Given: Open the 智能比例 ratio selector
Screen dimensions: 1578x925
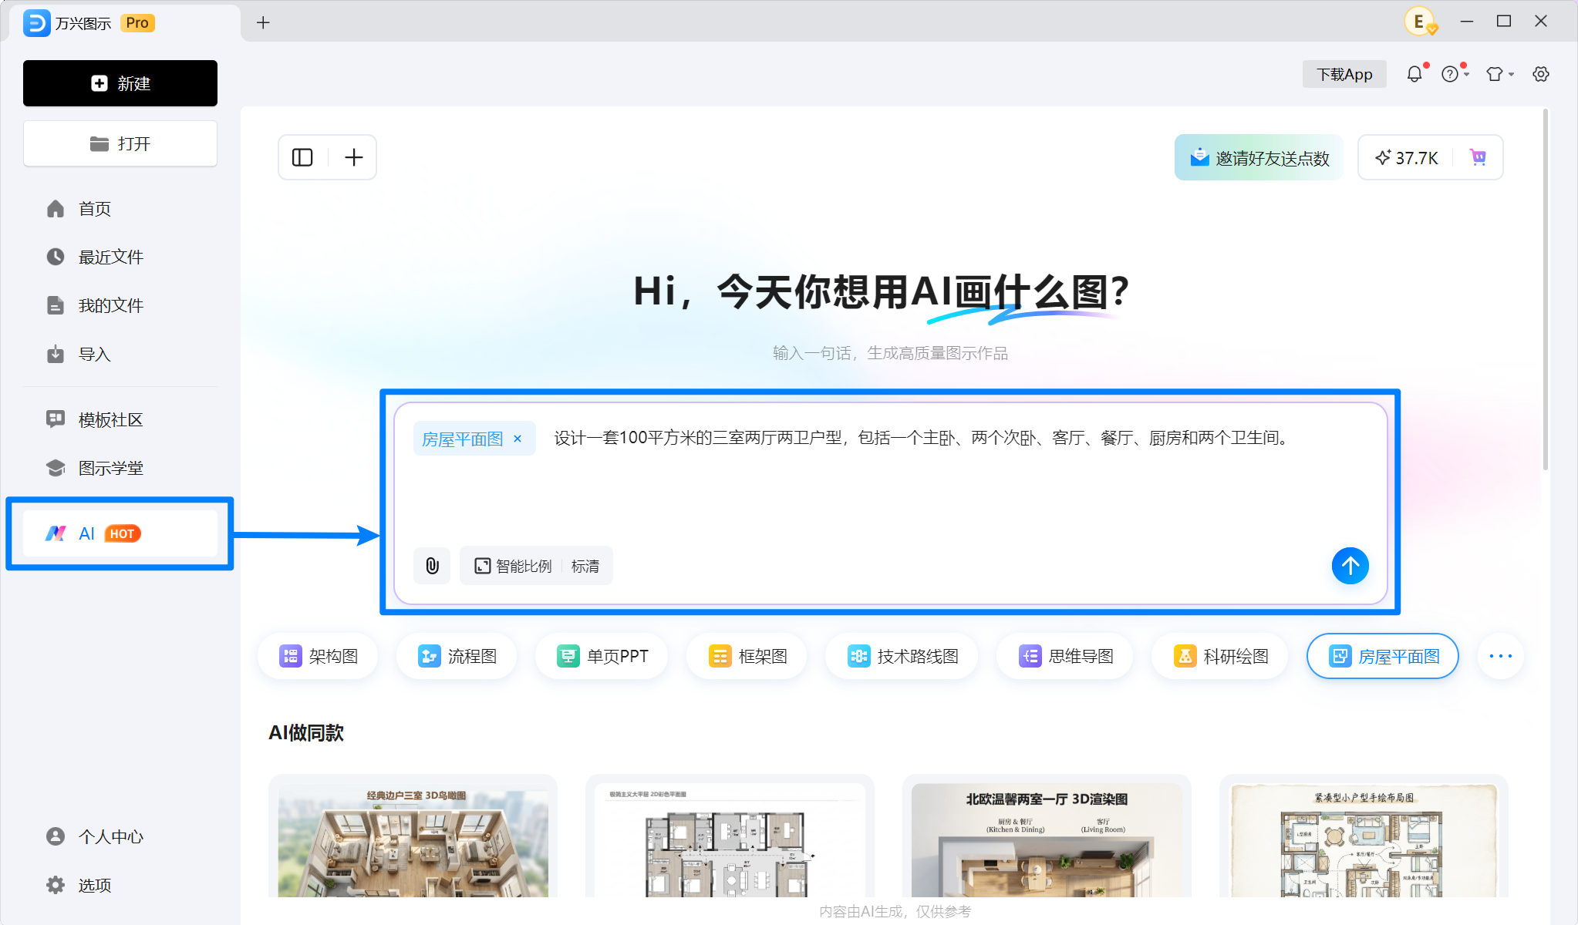Looking at the screenshot, I should coord(514,566).
